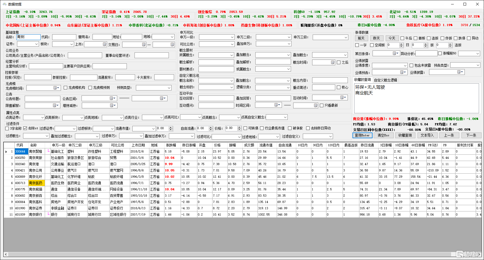484x260 pixels.
Task: Open 业绩预告 calendar picker icon
Action: click(403, 72)
